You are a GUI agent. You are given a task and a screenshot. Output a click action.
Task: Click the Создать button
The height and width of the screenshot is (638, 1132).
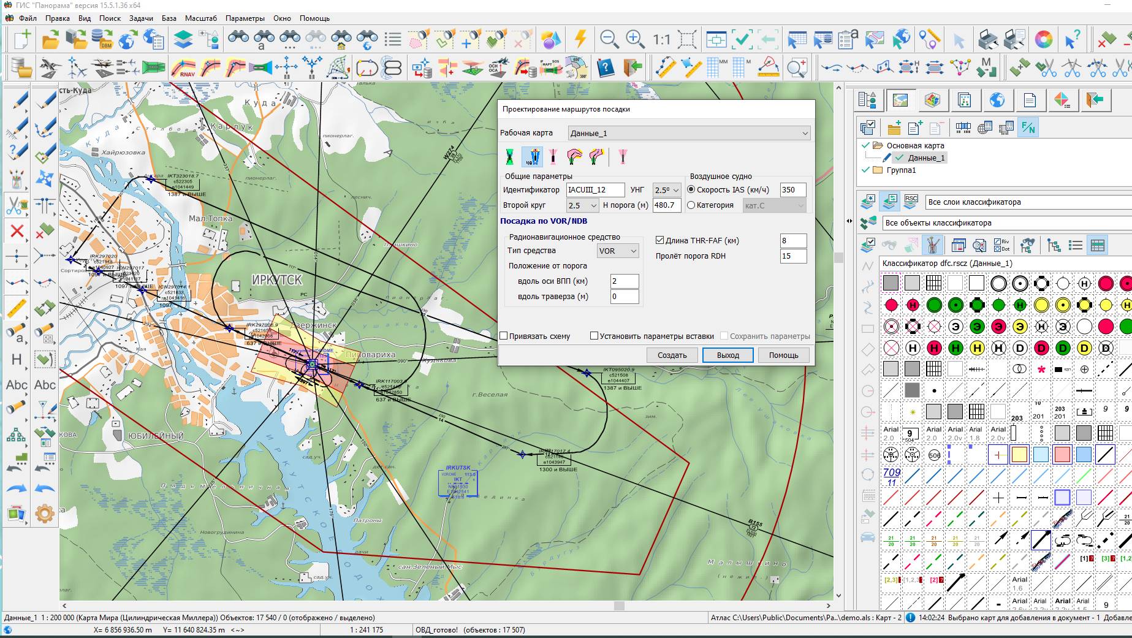672,355
